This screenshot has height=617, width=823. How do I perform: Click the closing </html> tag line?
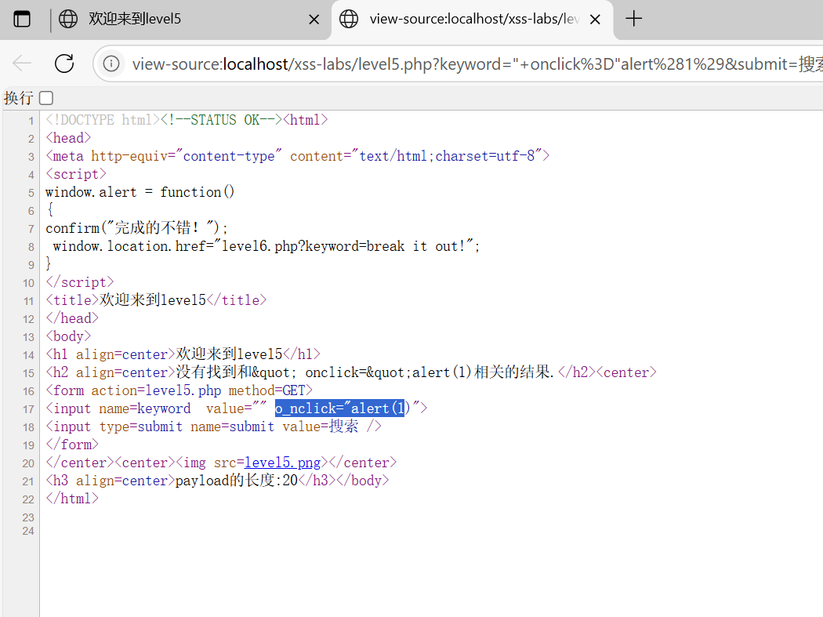click(x=72, y=499)
